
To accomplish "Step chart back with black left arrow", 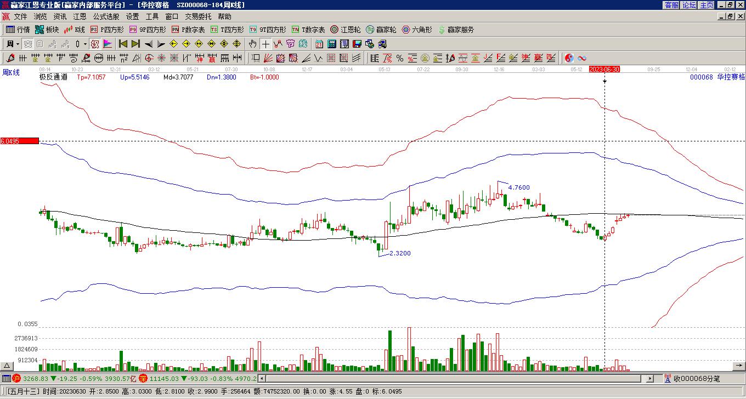I will point(149,44).
